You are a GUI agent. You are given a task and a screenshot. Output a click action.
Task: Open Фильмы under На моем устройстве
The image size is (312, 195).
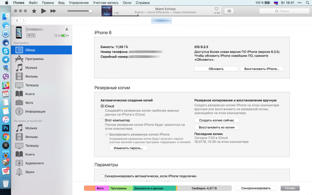point(41,137)
